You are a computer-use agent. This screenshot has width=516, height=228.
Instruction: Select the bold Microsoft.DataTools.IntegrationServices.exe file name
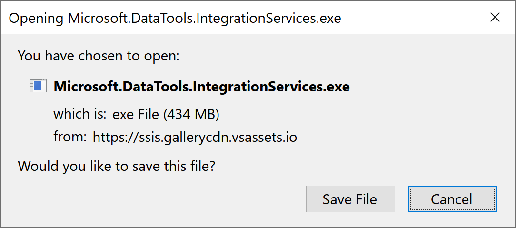[201, 87]
